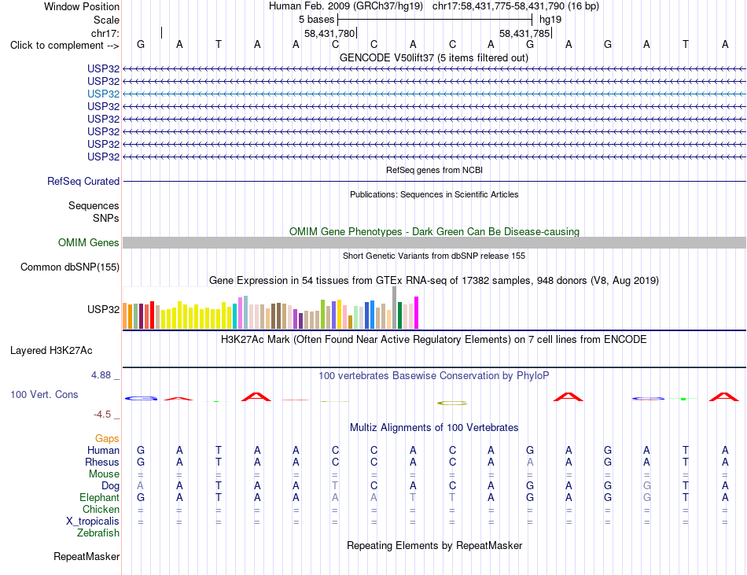
Task: Click the SNPs label of Publications track
Action: tap(106, 218)
